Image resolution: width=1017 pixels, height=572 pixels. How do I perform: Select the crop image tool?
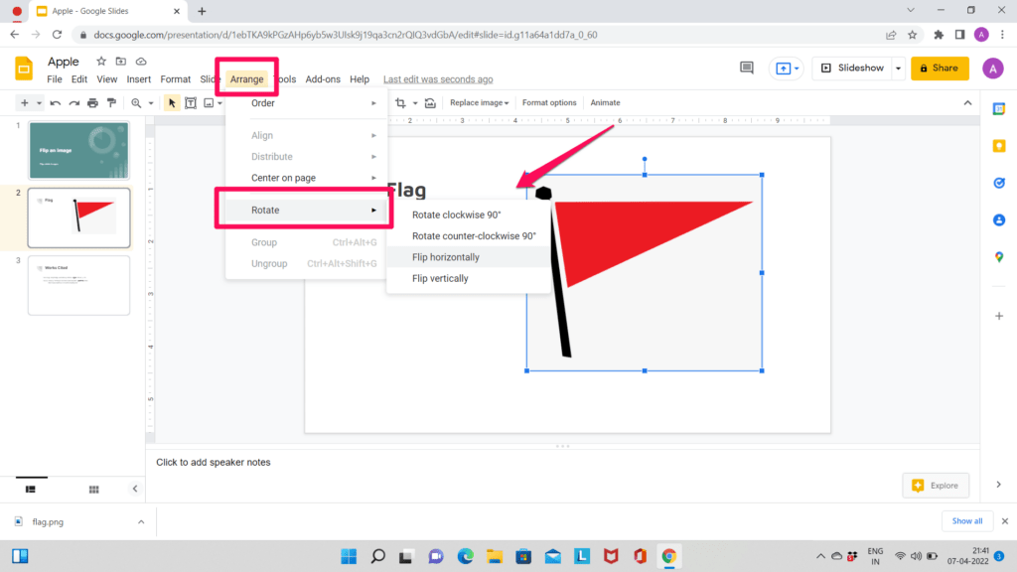400,102
